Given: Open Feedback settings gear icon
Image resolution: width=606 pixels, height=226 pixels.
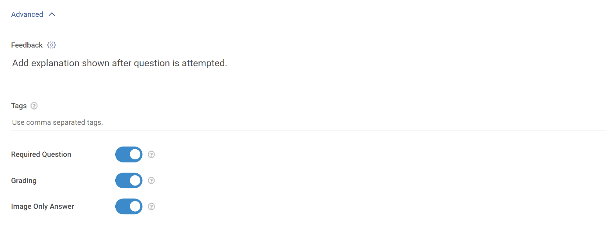Looking at the screenshot, I should 52,45.
